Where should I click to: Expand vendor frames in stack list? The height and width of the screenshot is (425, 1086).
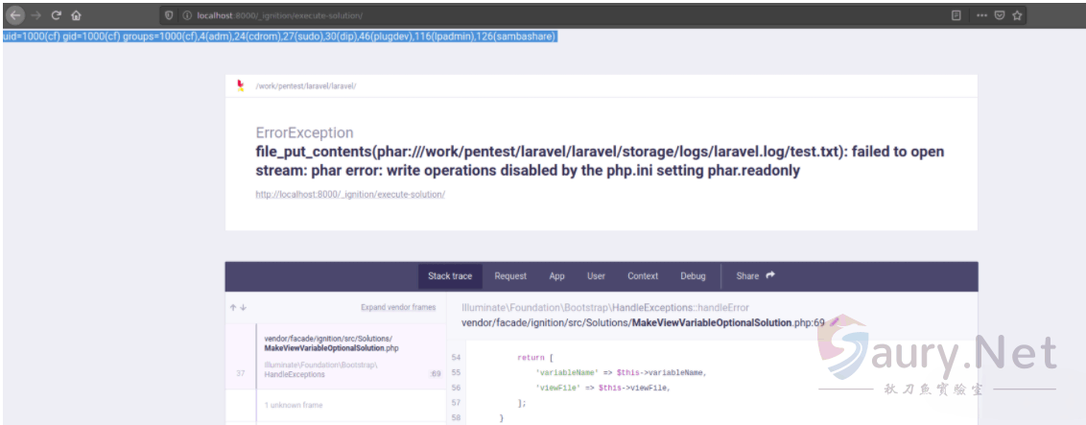pyautogui.click(x=397, y=307)
